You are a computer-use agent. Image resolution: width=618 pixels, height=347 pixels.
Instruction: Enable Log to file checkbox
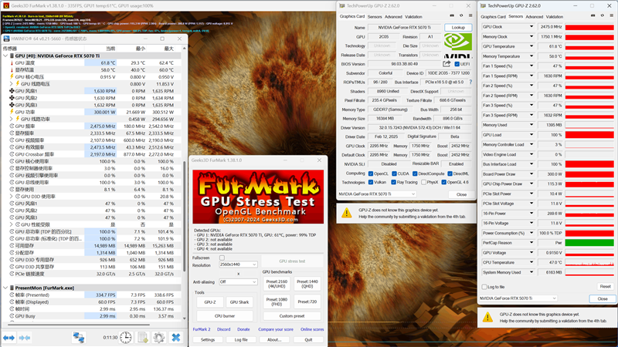pos(484,287)
